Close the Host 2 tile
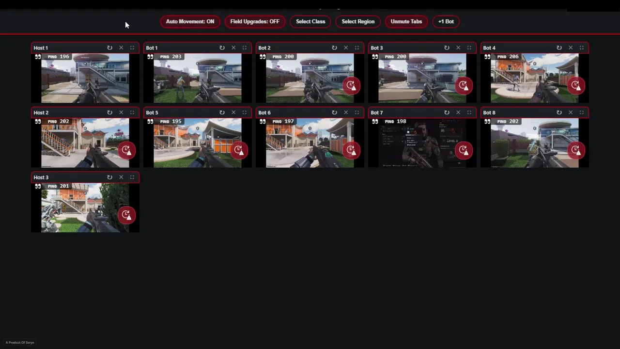 (x=121, y=112)
